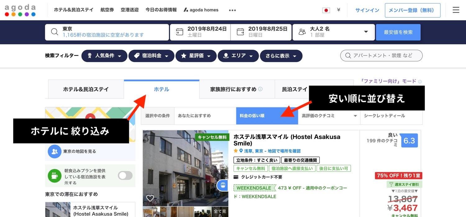The image size is (466, 217).
Task: Select the Japan flag language icon
Action: pos(326,10)
